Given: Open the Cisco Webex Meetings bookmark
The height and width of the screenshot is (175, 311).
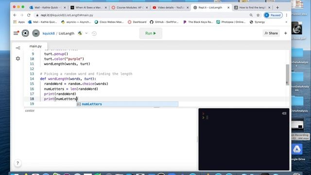Looking at the screenshot, I should [x=109, y=22].
